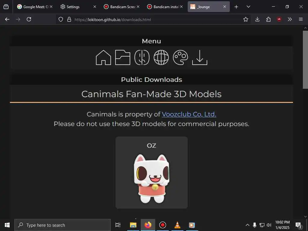
Task: Open the Firefox application menu
Action: point(301,19)
